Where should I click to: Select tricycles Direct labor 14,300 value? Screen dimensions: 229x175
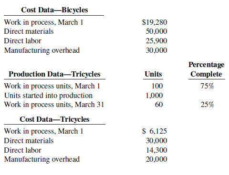156,150
